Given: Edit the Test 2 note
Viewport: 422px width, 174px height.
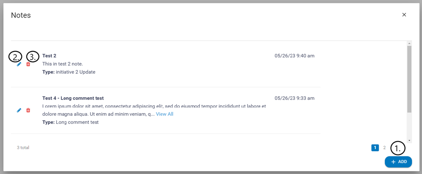Looking at the screenshot, I should click(19, 64).
